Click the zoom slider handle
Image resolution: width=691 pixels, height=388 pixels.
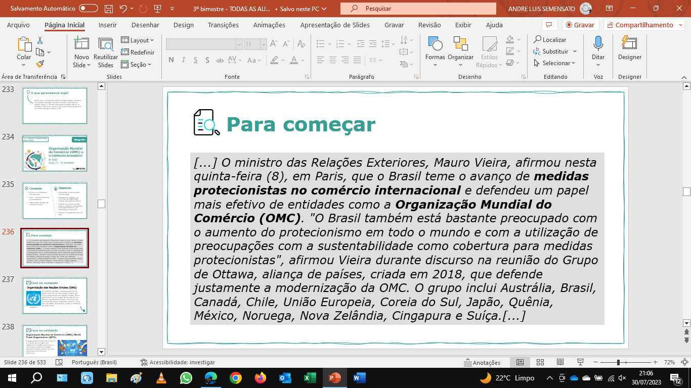pos(618,362)
